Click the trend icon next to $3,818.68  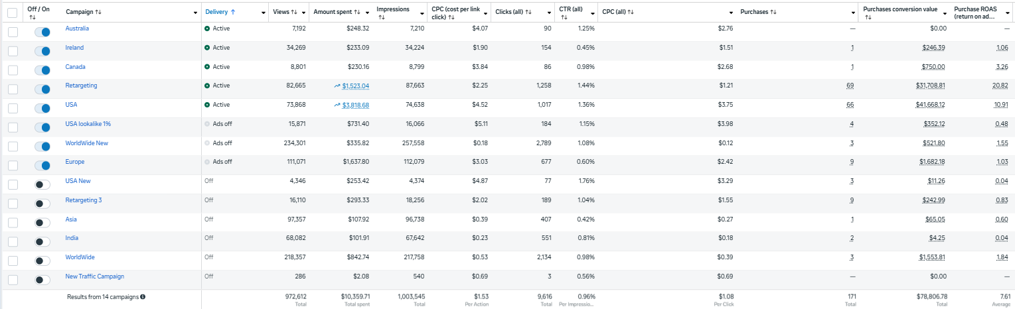(338, 105)
